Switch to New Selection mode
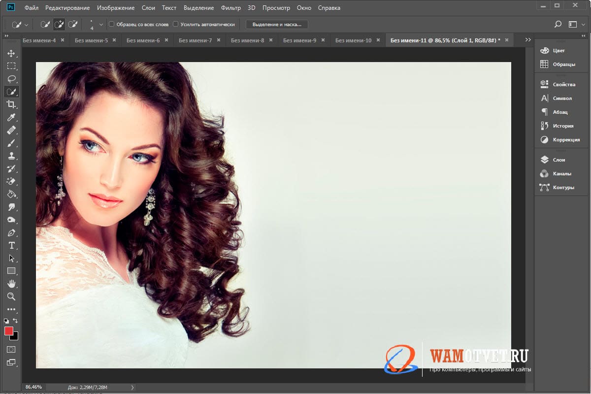The image size is (591, 394). pos(45,24)
